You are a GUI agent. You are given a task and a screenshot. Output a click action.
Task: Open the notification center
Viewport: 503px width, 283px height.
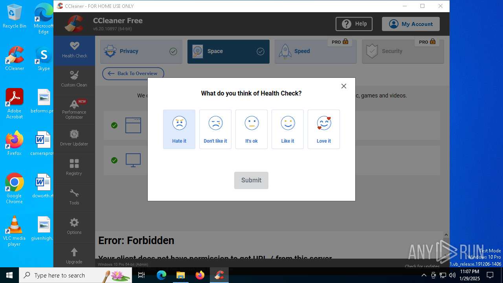pos(490,275)
